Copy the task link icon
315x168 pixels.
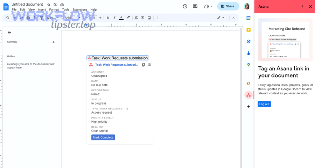pyautogui.click(x=143, y=65)
